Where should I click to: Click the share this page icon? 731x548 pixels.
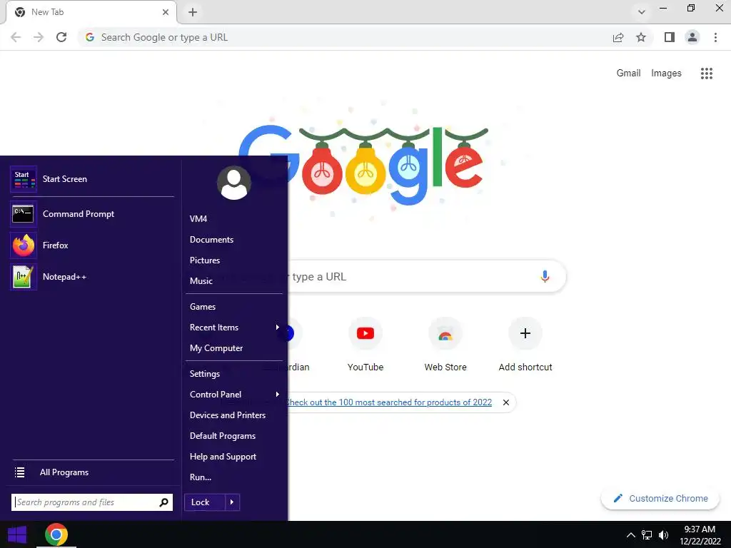tap(618, 37)
